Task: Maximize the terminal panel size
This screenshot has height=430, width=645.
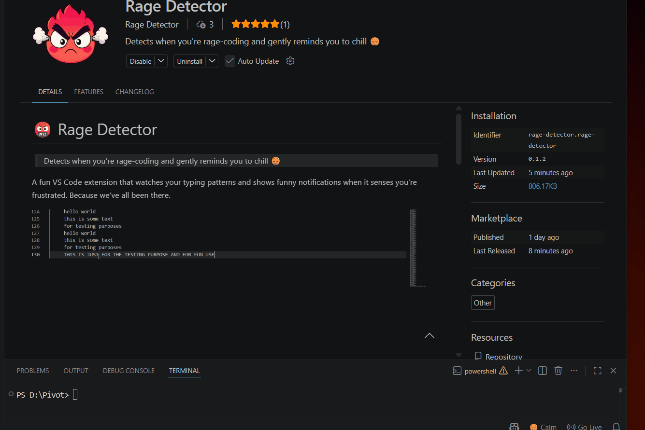Action: [598, 371]
